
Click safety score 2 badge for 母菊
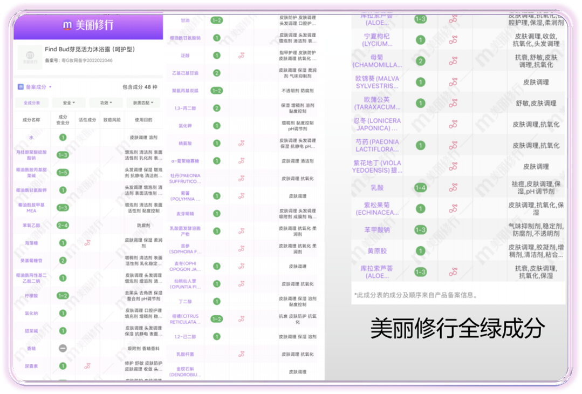(420, 61)
